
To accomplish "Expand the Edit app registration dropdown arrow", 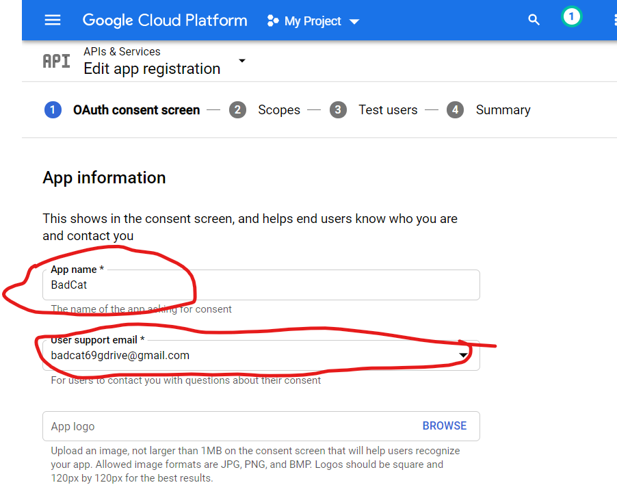I will pos(241,61).
